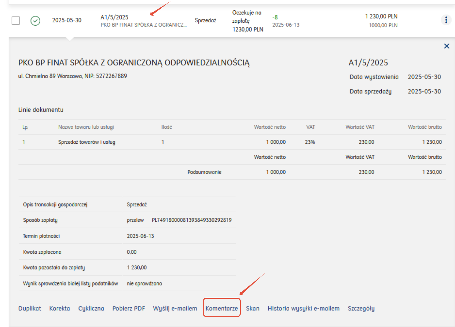Create a Korekta for this invoice
Screen dimensions: 455x327
pyautogui.click(x=60, y=308)
